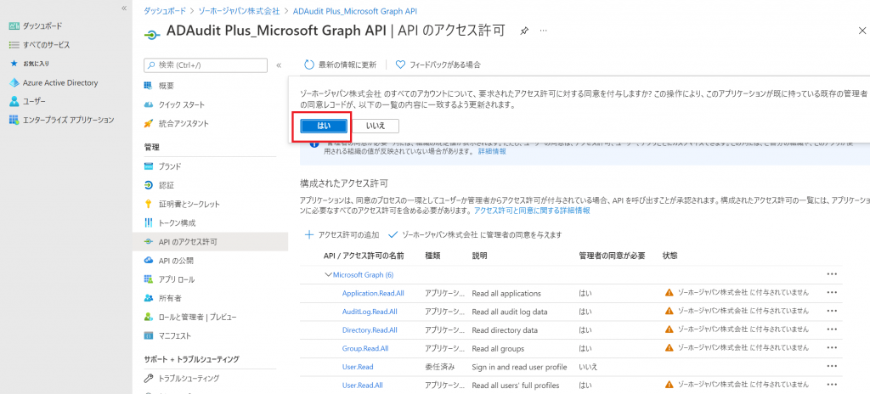Open the ellipsis menu for AuditLog.Read.All row
870x394 pixels.
[832, 312]
